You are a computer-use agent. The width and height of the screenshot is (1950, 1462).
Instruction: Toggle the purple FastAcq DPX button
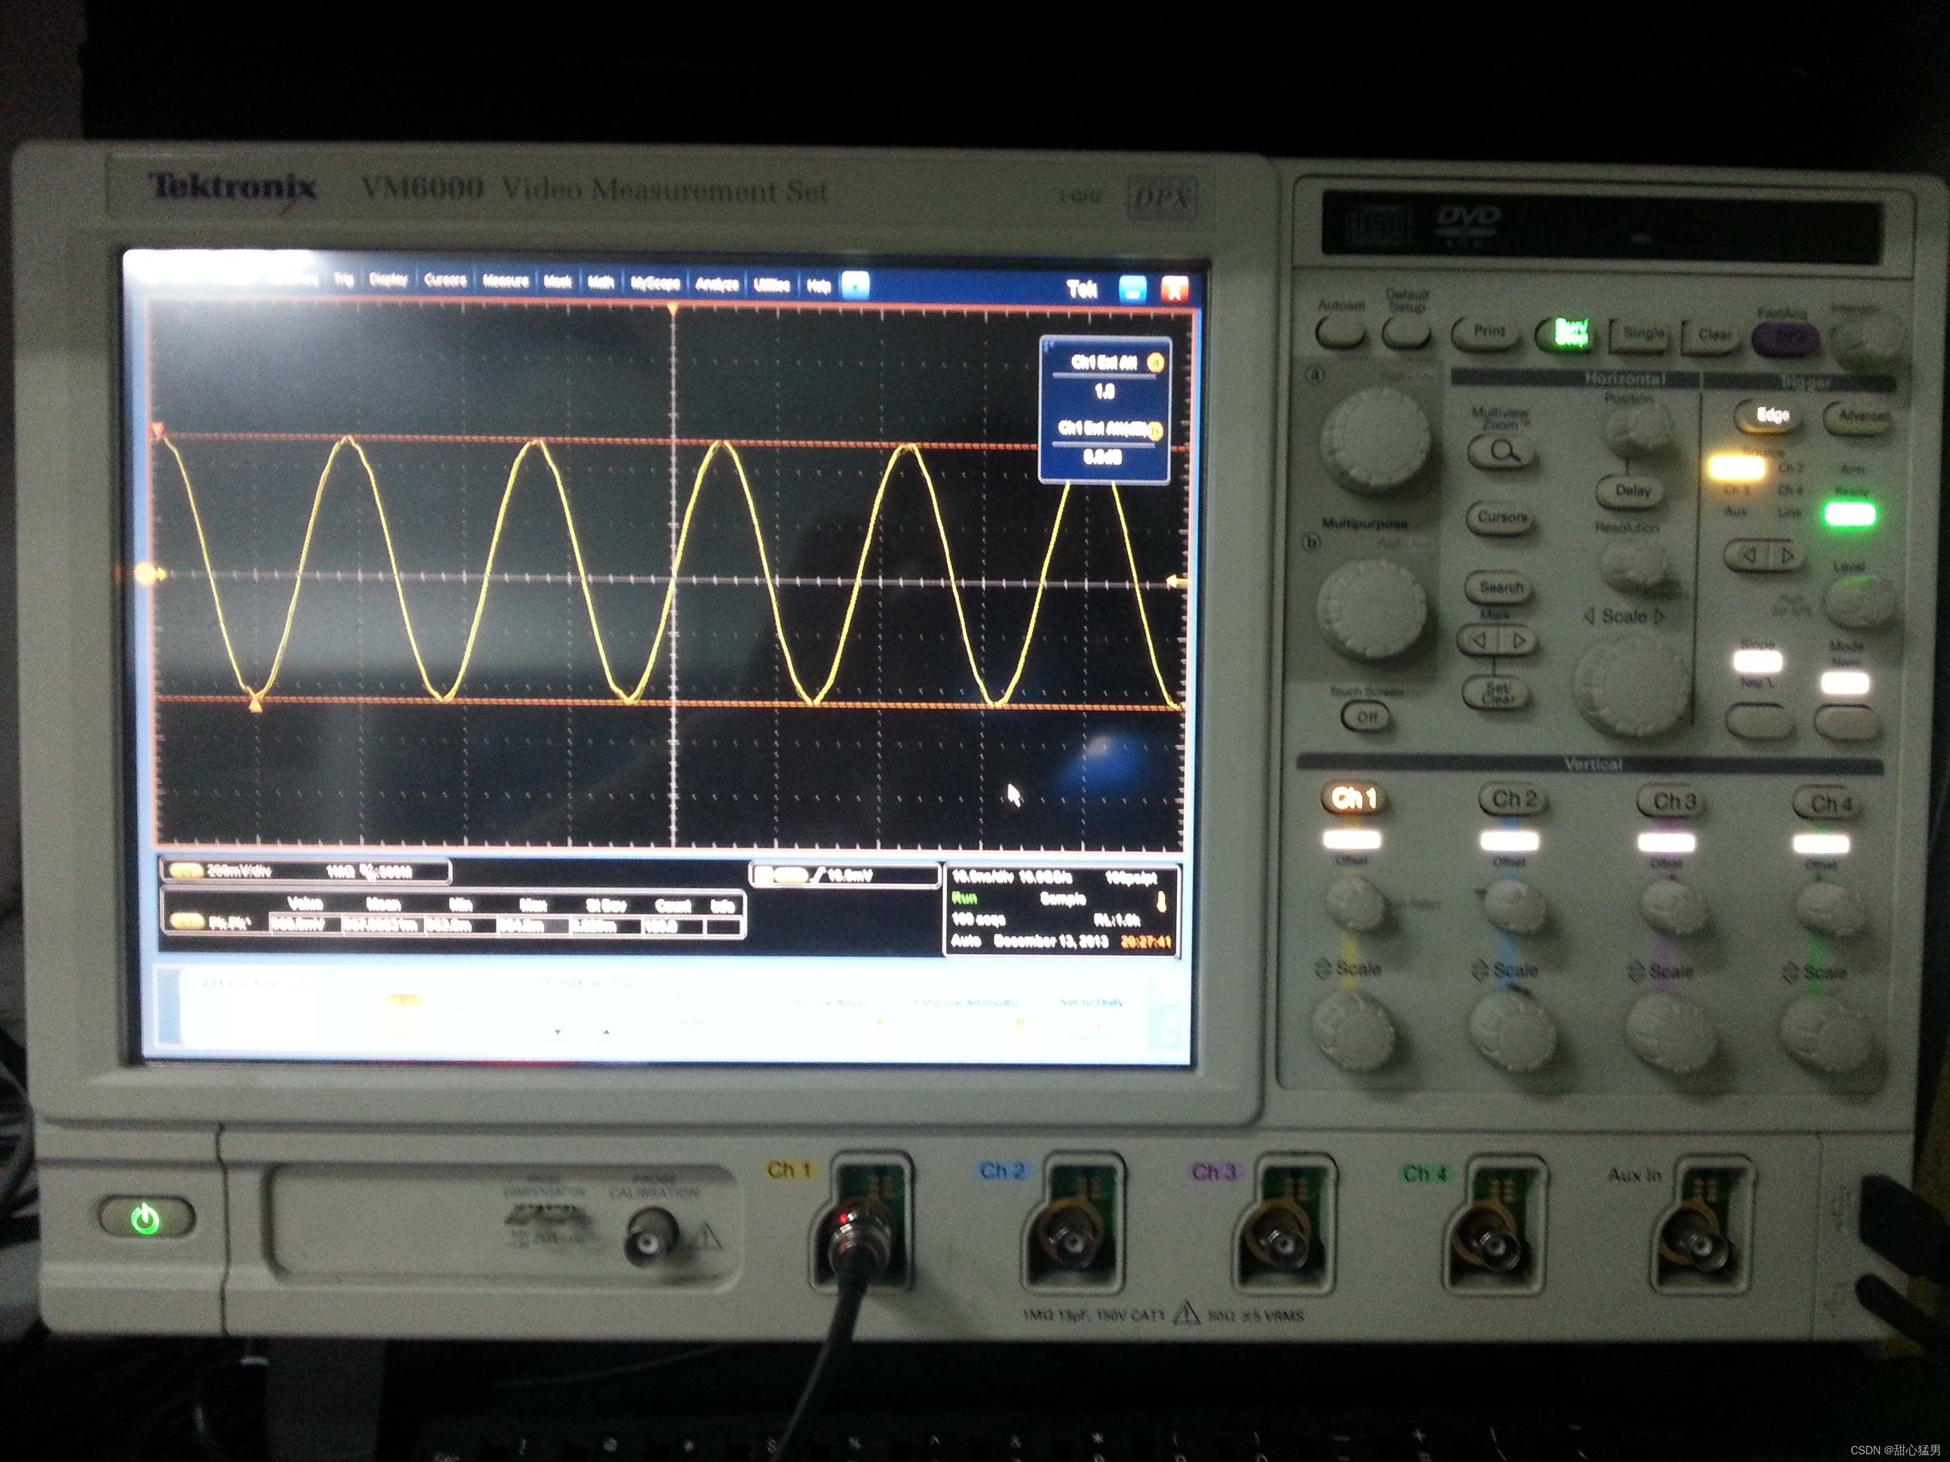[x=1787, y=339]
